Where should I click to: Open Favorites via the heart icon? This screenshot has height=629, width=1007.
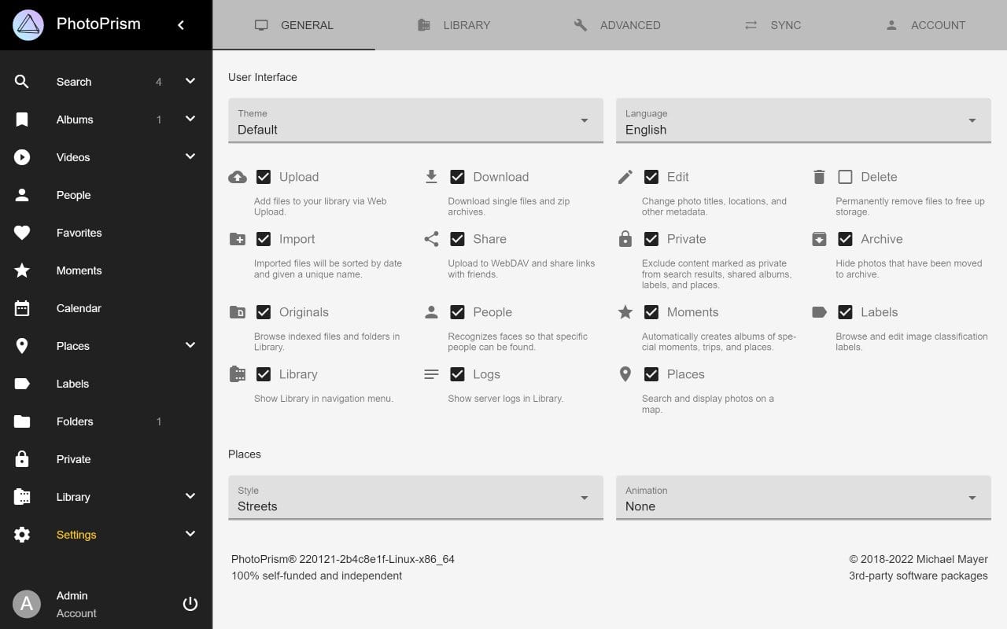[21, 232]
